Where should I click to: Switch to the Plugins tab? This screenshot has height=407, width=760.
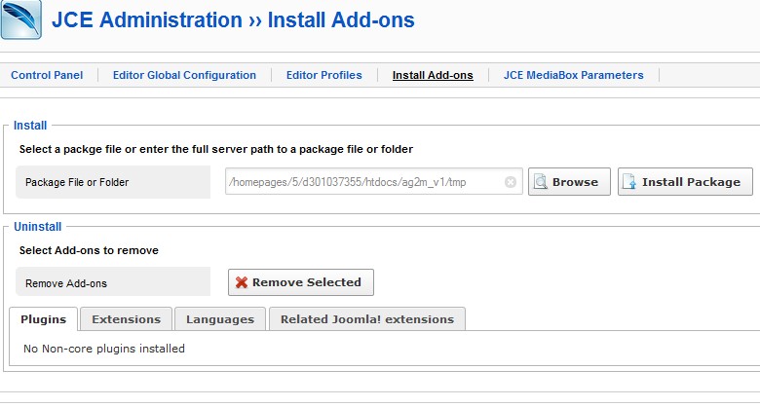(x=44, y=319)
